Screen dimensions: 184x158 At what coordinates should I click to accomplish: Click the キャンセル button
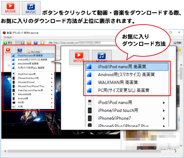[x=34, y=52]
